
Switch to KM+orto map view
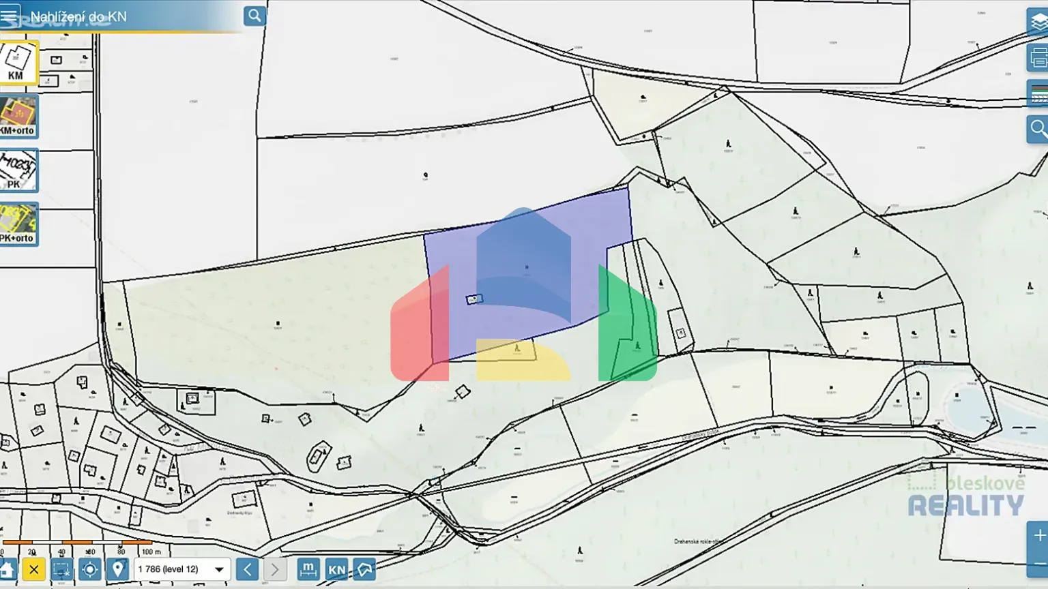pos(18,116)
